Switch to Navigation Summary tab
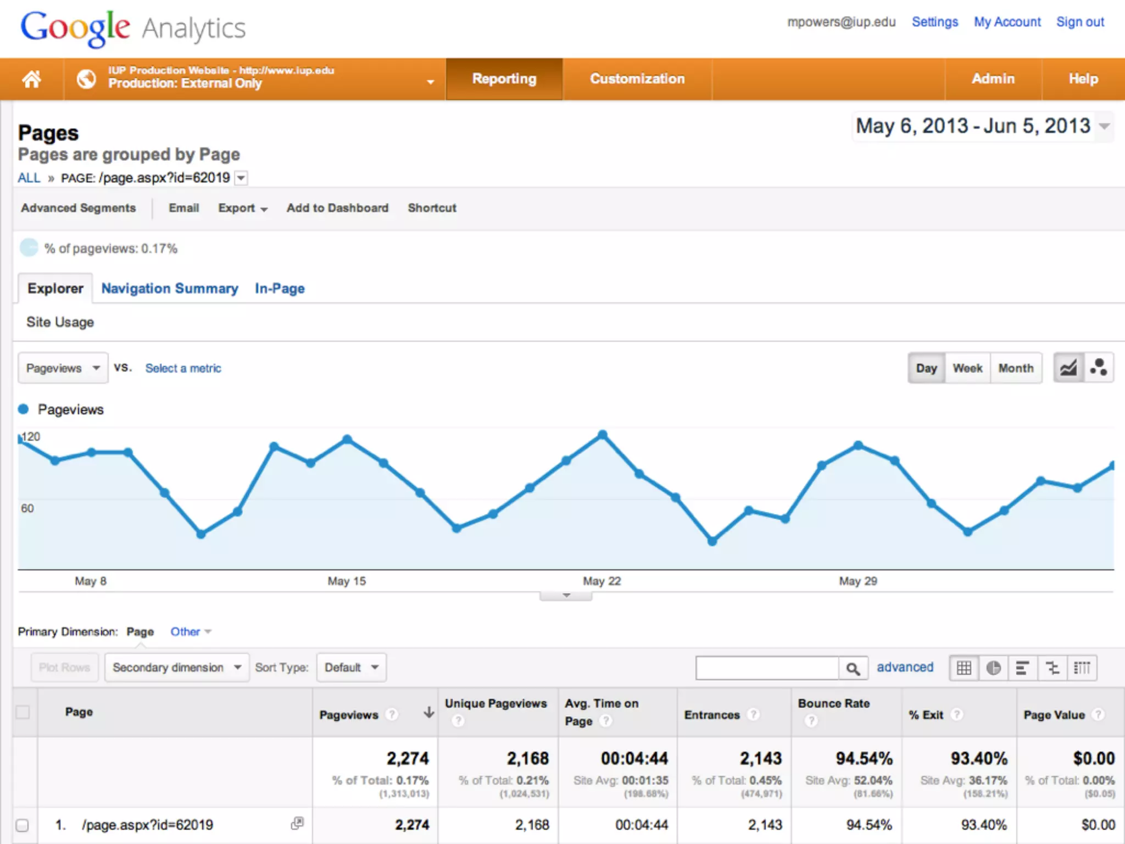 point(170,288)
